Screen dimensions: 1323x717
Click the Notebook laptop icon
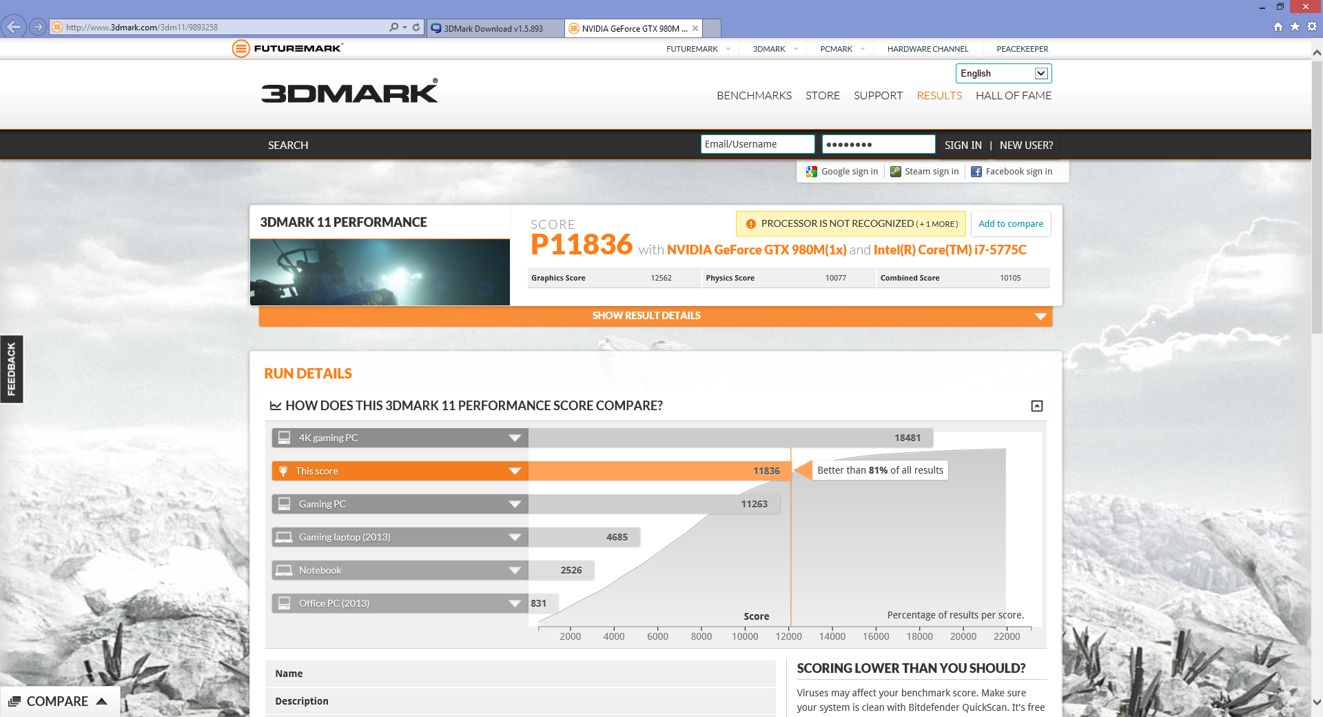click(x=284, y=570)
